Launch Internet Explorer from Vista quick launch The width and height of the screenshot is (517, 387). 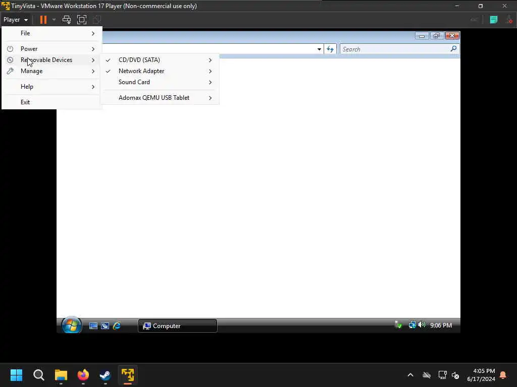117,326
